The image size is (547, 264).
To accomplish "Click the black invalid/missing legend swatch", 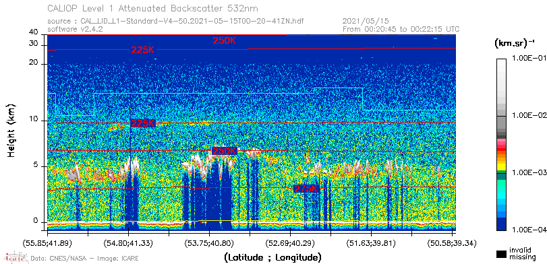I will 501,254.
